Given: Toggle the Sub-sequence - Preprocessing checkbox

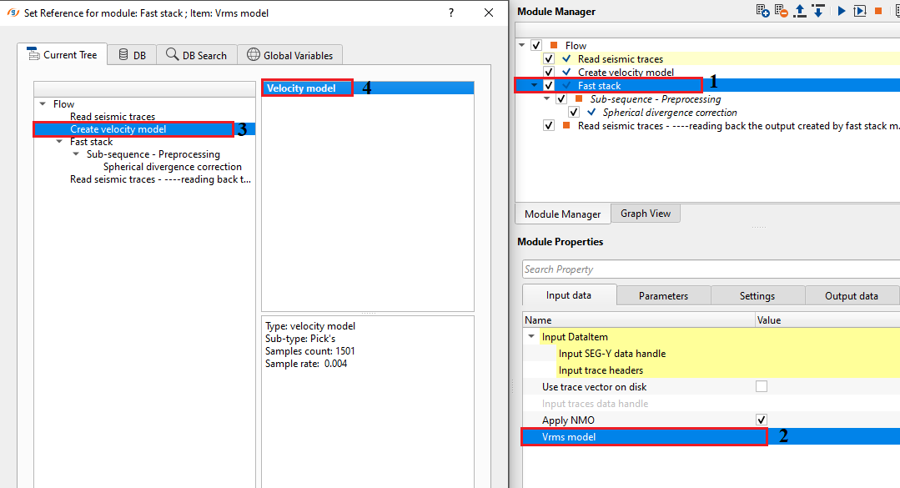Looking at the screenshot, I should [x=561, y=98].
